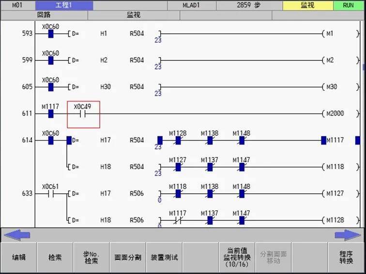Screen dimensions: 366x274
Task: Click the M1118 output coil
Action: click(334, 167)
